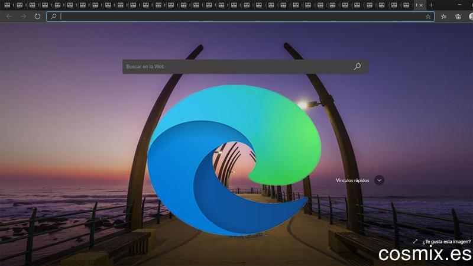Viewport: 473px width, 266px height.
Task: Focus the browser address bar
Action: coord(241,17)
